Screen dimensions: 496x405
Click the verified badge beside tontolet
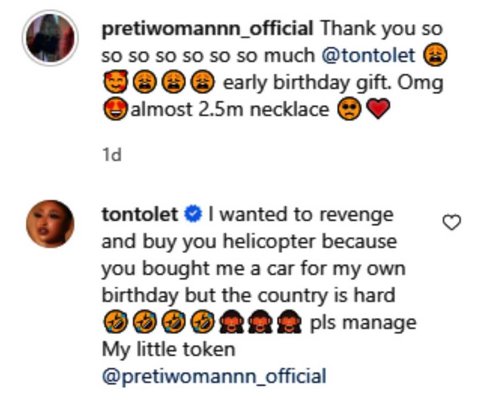pyautogui.click(x=194, y=215)
